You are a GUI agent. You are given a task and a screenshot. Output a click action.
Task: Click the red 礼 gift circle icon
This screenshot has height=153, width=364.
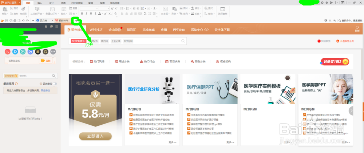pos(8,52)
